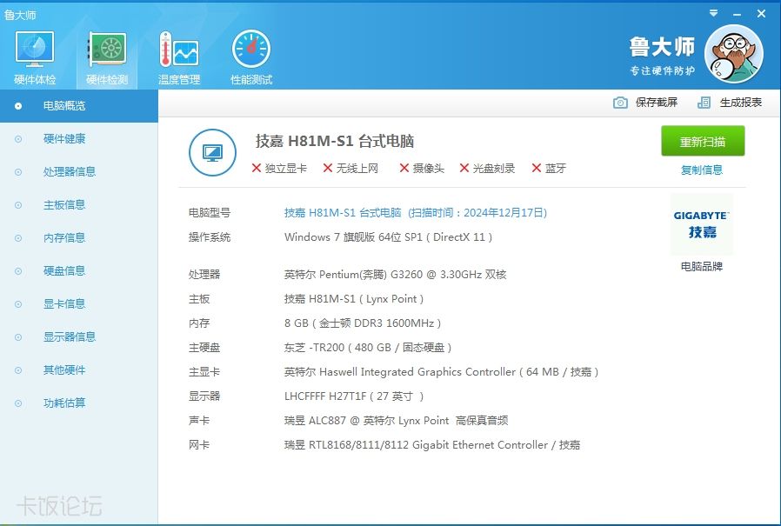Click the bullet icon beside 硬件健康
The height and width of the screenshot is (526, 781).
(18, 139)
